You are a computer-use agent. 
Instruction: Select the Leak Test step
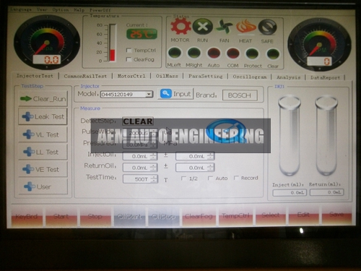tap(43, 117)
